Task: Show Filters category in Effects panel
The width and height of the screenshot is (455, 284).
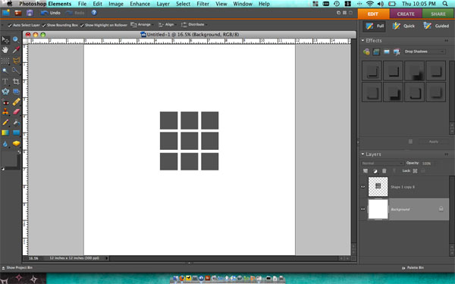Action: tap(366, 51)
